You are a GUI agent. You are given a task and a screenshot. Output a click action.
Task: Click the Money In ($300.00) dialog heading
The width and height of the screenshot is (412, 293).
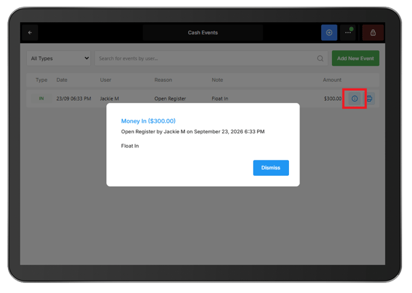pos(148,121)
